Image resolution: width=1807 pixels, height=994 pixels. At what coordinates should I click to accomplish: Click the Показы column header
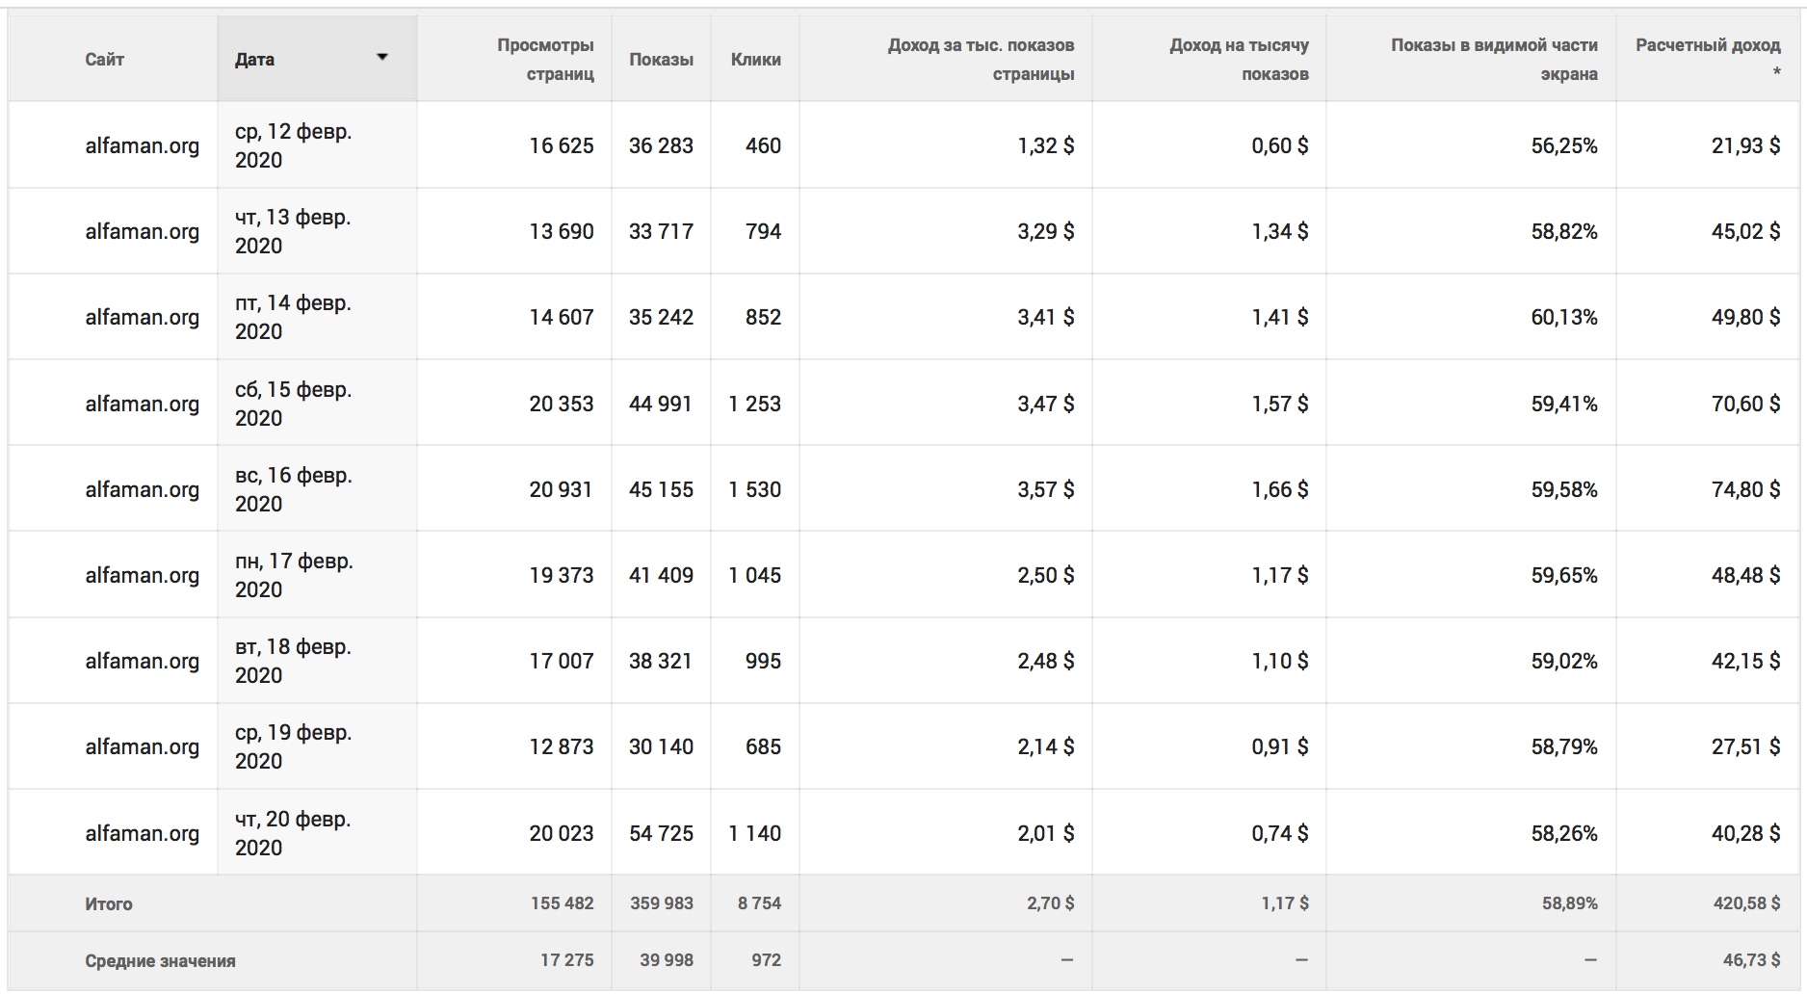(661, 60)
